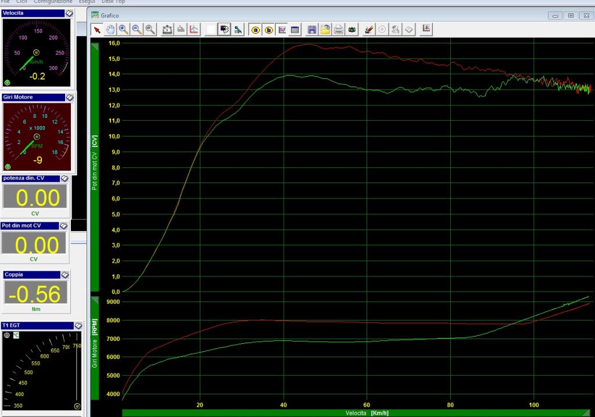Click the T1 EGT panel eraser icon

[78, 326]
